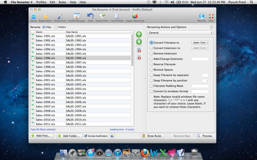The image size is (257, 160).
Task: Click the Add Folder... button
Action: coord(70,136)
